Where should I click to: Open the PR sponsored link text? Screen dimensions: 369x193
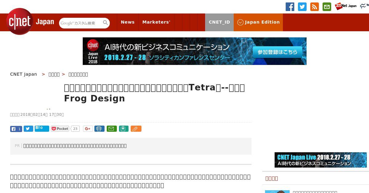[x=75, y=146]
